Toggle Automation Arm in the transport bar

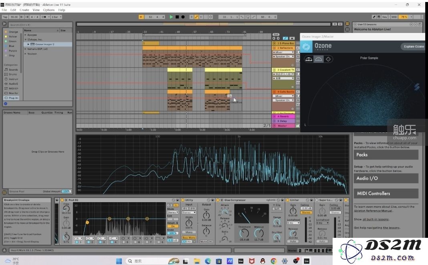[x=196, y=17]
